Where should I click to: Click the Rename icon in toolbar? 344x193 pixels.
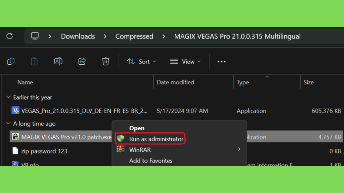pyautogui.click(x=58, y=62)
